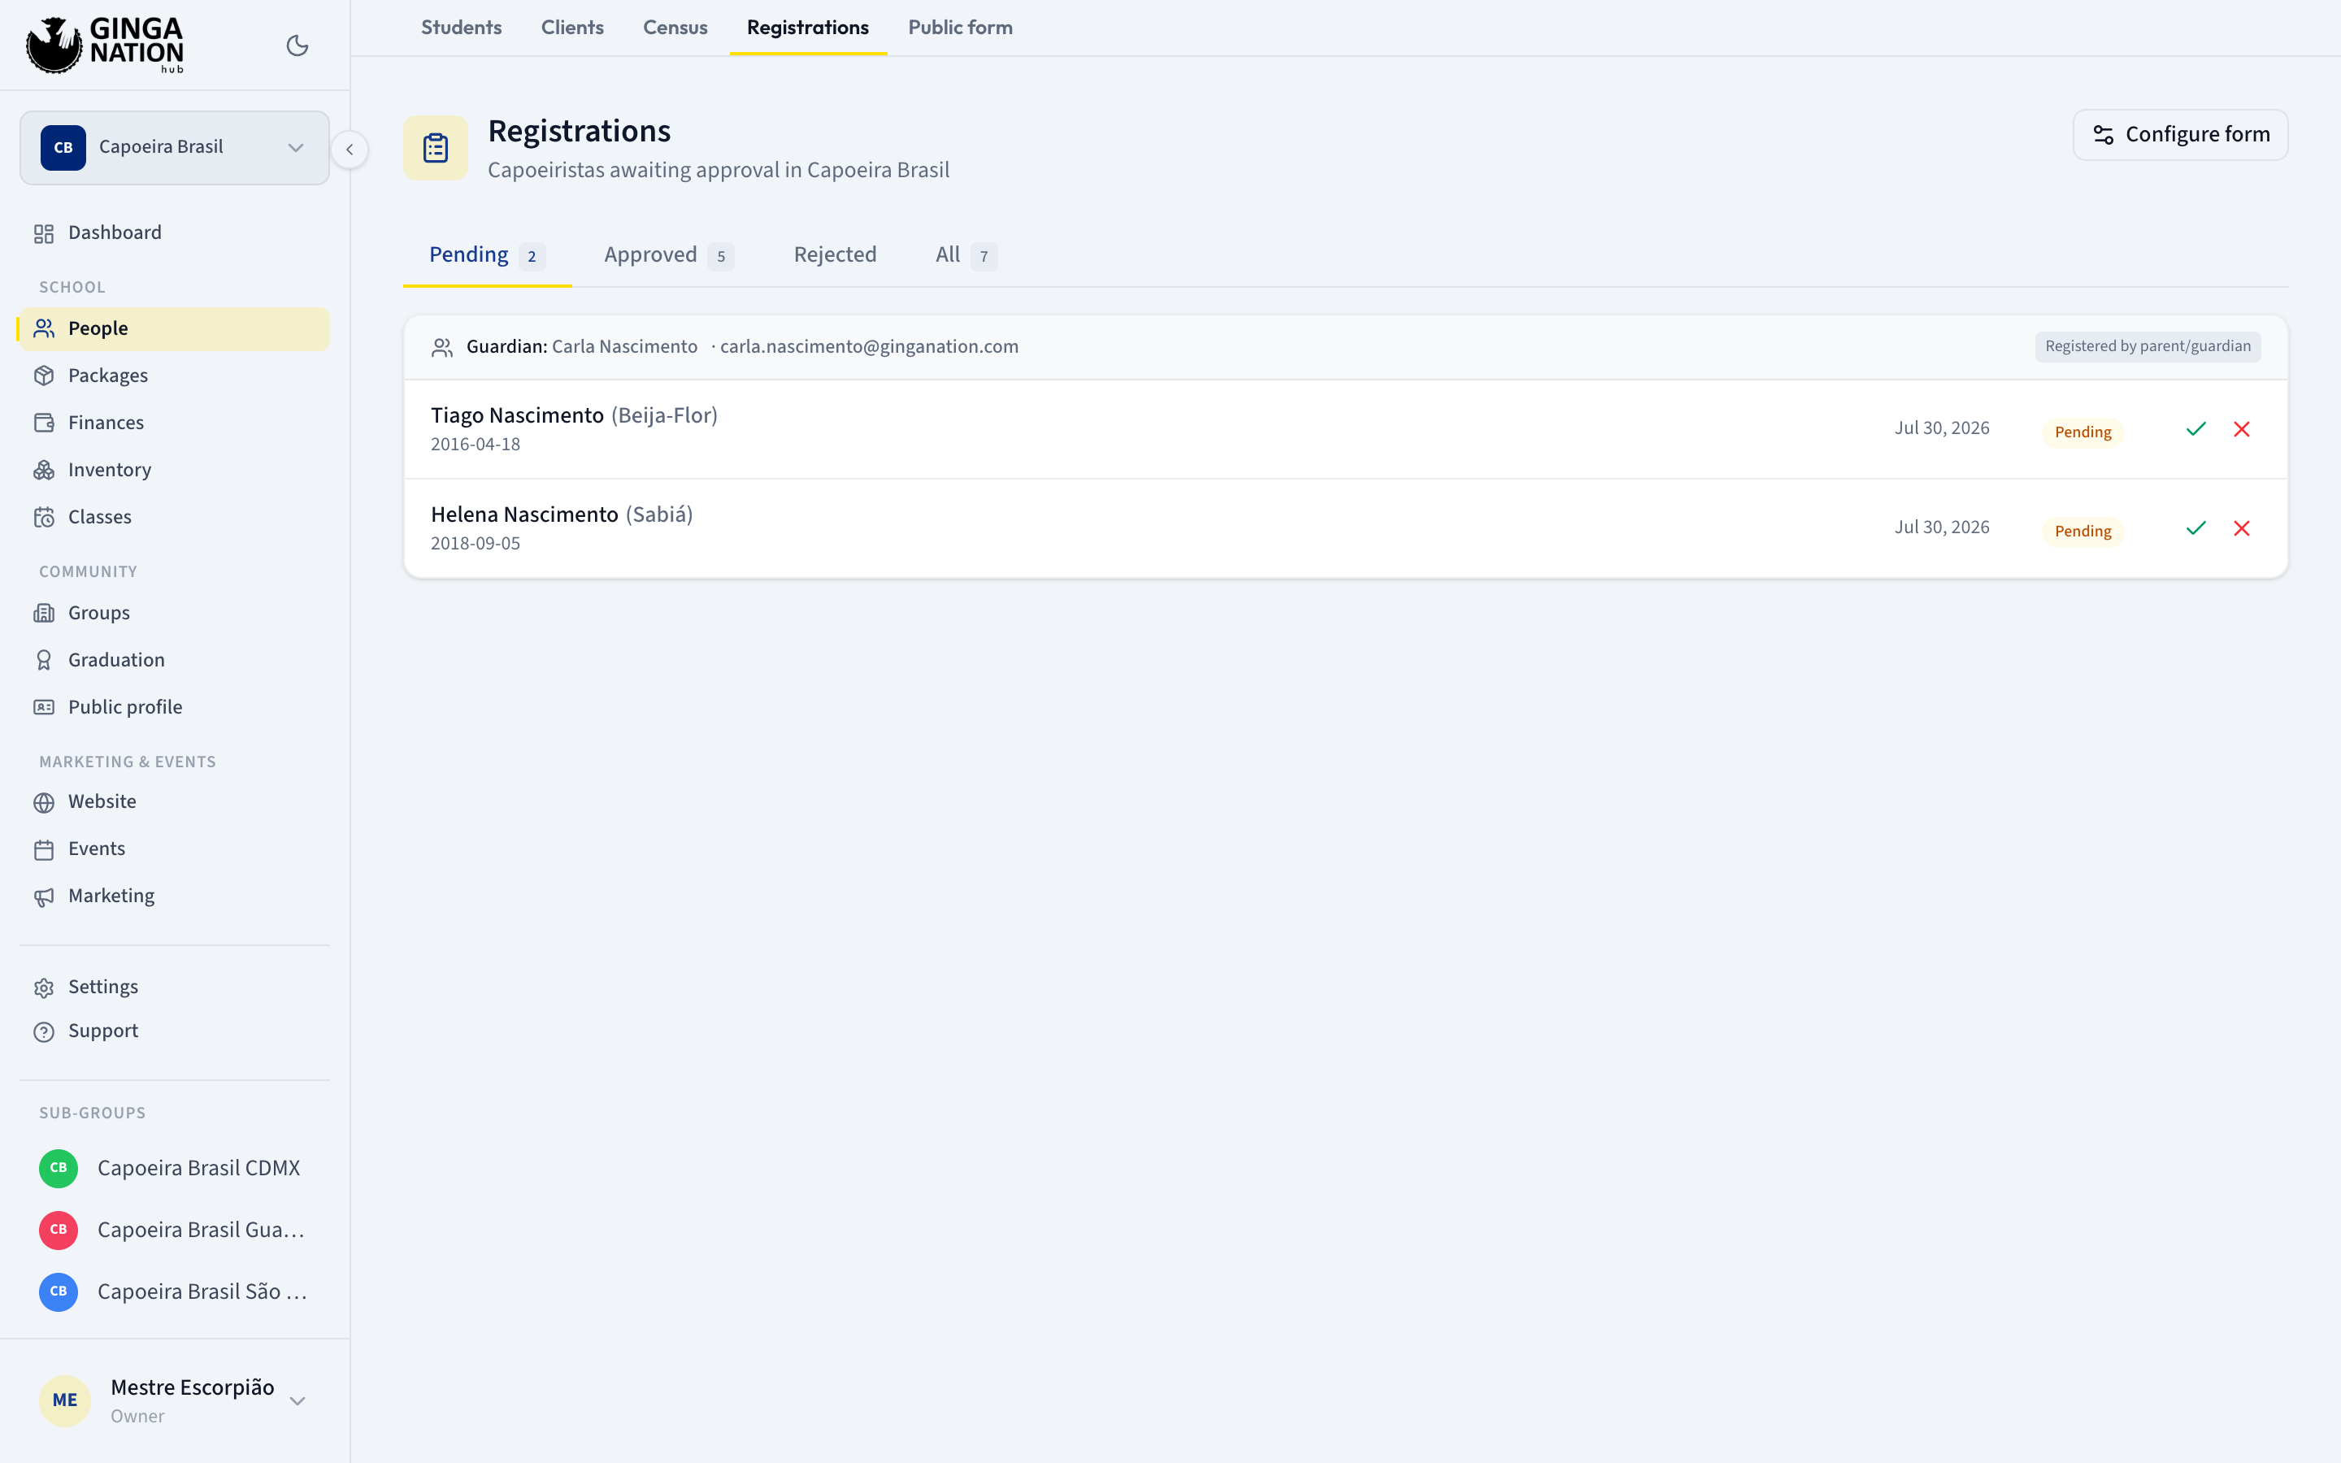Toggle dark mode with the moon icon

coord(297,46)
